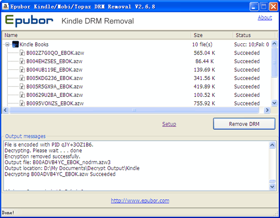280x218 pixels.
Task: Click the 419.89 K size value
Action: 204,87
